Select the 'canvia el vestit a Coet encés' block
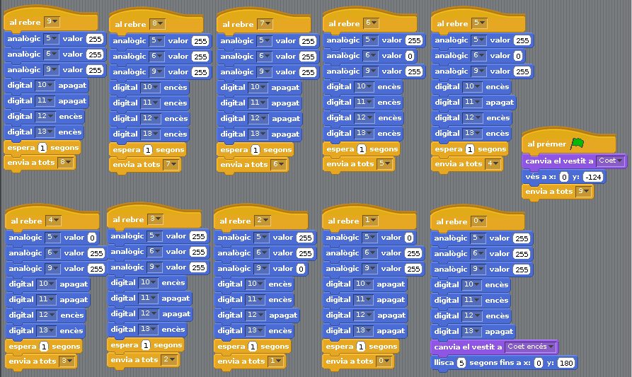Viewport: 632px width, 377px height. click(495, 347)
